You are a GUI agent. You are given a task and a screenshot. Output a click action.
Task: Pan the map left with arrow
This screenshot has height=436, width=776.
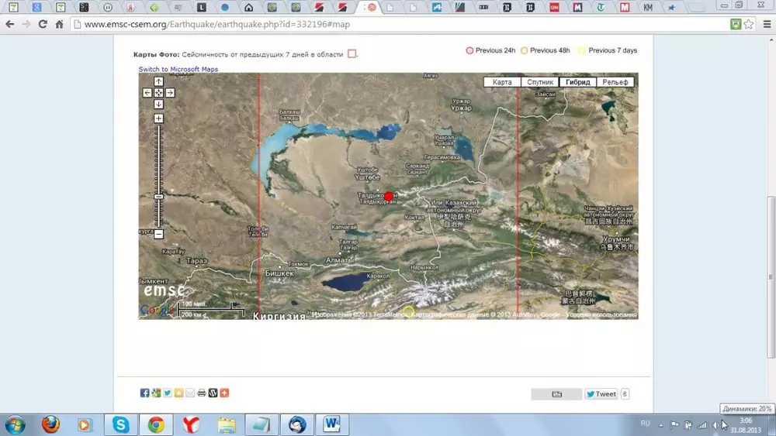[147, 93]
